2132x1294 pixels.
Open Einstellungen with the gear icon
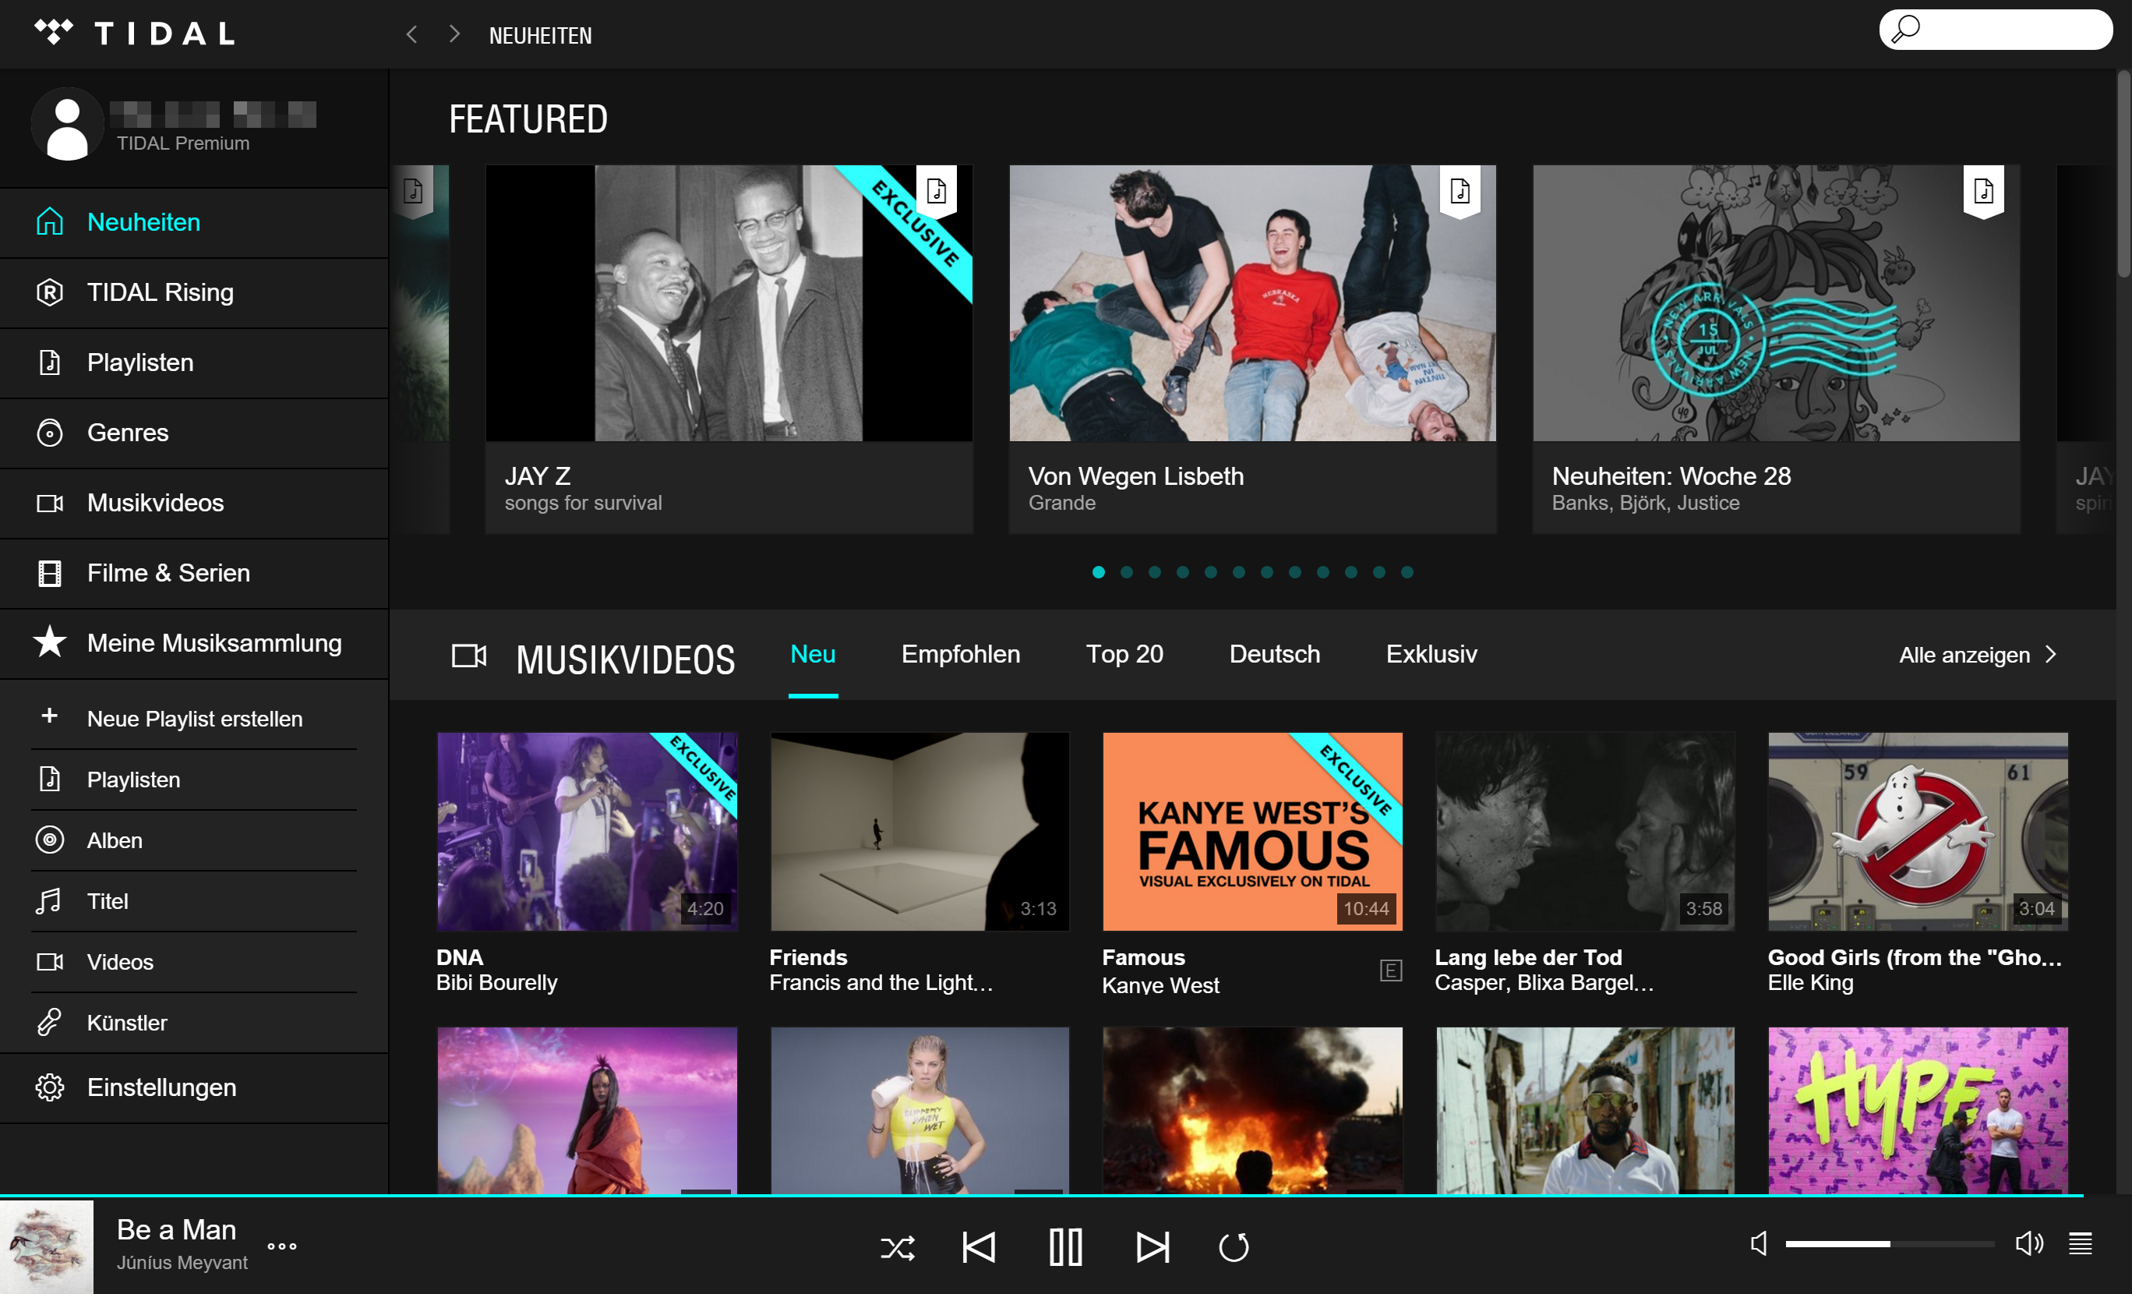click(x=49, y=1088)
